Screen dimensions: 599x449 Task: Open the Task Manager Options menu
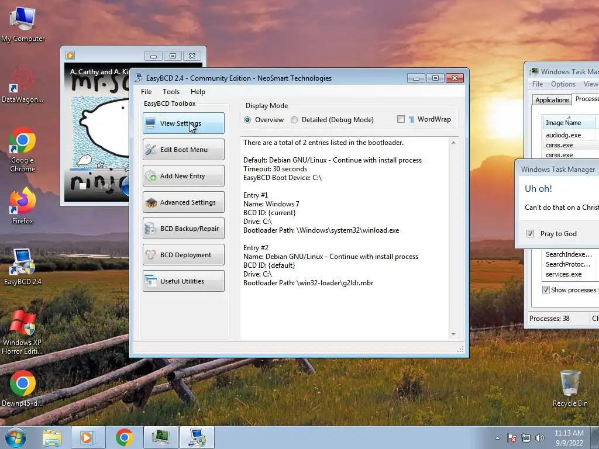[563, 84]
